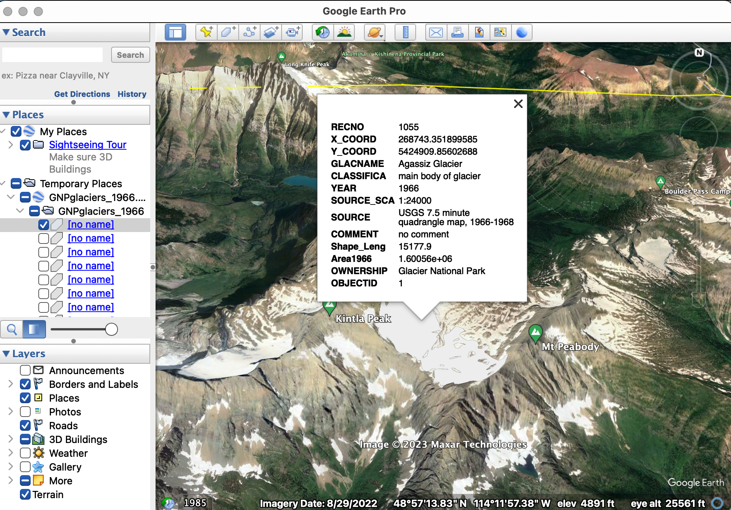Open search History
This screenshot has height=510, width=731.
132,94
